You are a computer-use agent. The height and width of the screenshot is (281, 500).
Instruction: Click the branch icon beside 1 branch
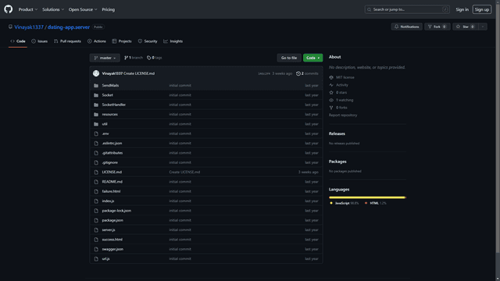point(126,58)
